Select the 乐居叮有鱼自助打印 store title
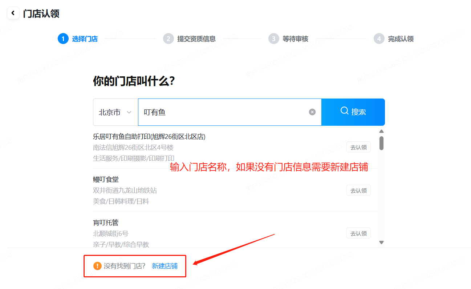 coord(149,137)
